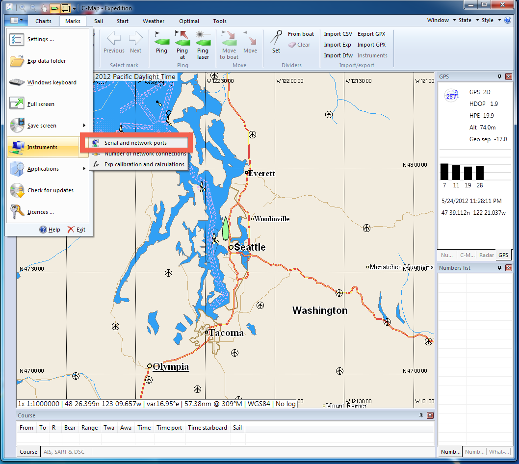Open the Windows keyboard

tap(48, 82)
